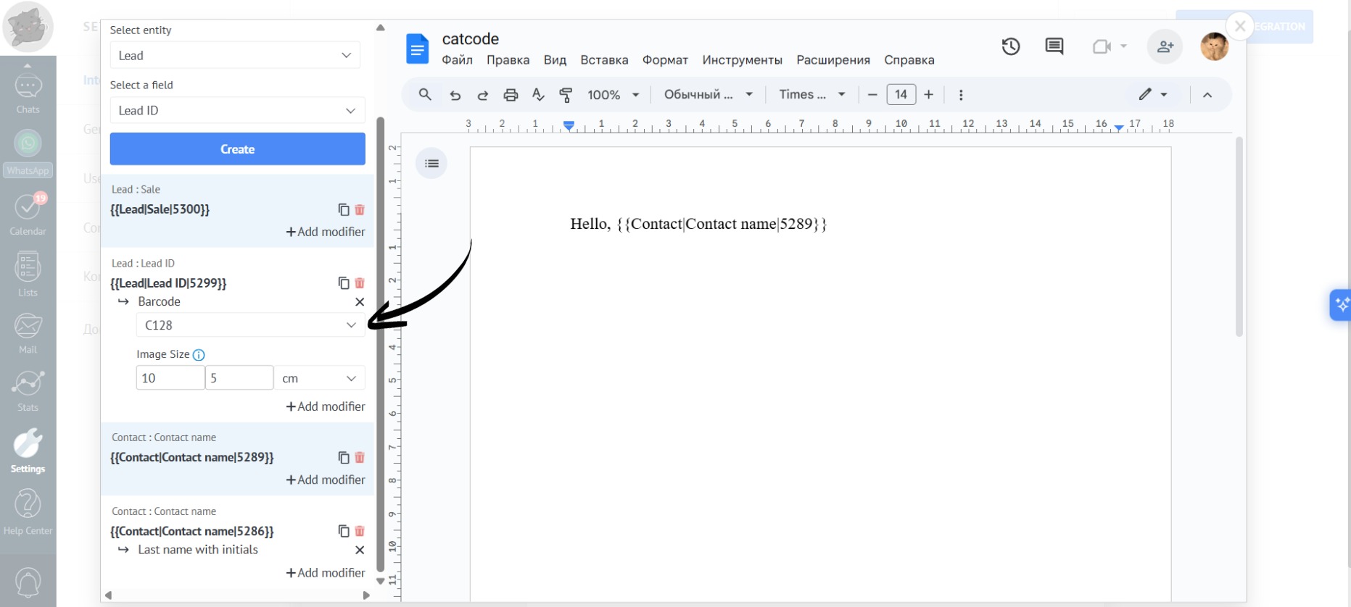Change the cm image size unit

point(319,378)
